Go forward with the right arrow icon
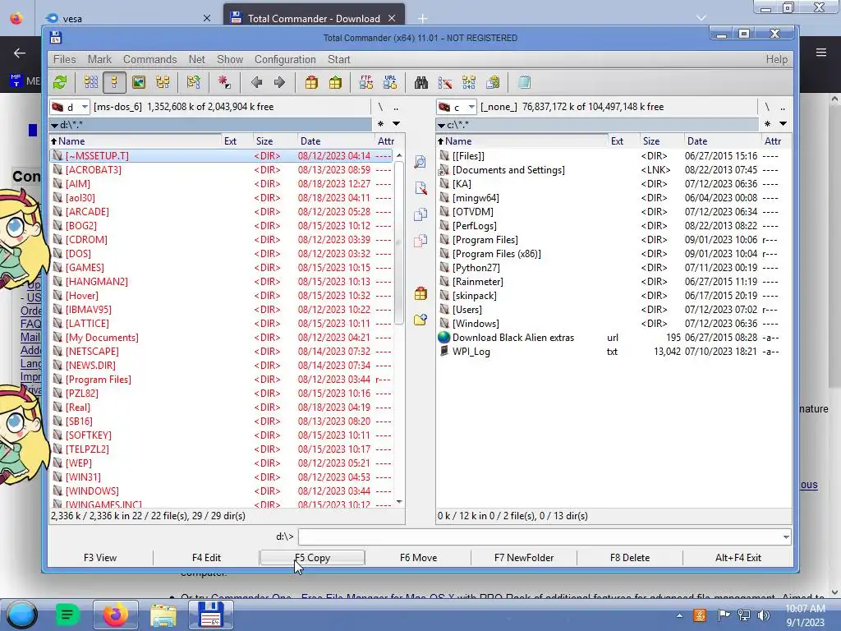This screenshot has width=841, height=631. pyautogui.click(x=279, y=82)
